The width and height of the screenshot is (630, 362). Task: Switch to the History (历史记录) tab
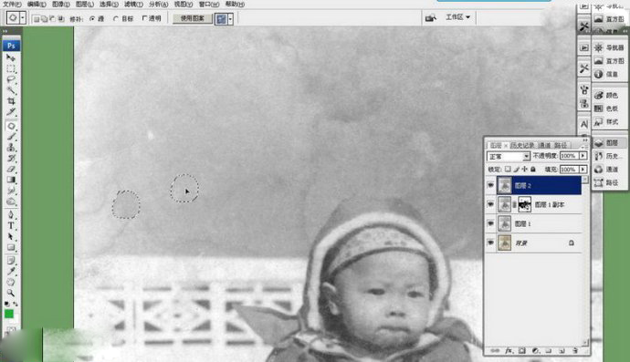coord(522,145)
